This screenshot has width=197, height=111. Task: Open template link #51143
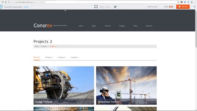26,7
